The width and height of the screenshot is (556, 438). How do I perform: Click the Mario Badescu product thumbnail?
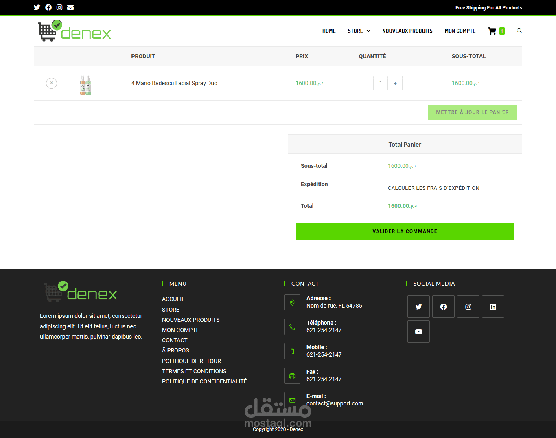(85, 85)
